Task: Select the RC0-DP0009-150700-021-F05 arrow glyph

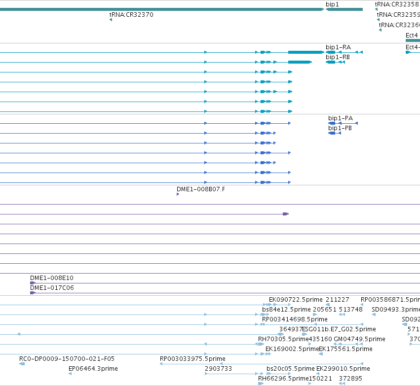Action: pos(22,364)
